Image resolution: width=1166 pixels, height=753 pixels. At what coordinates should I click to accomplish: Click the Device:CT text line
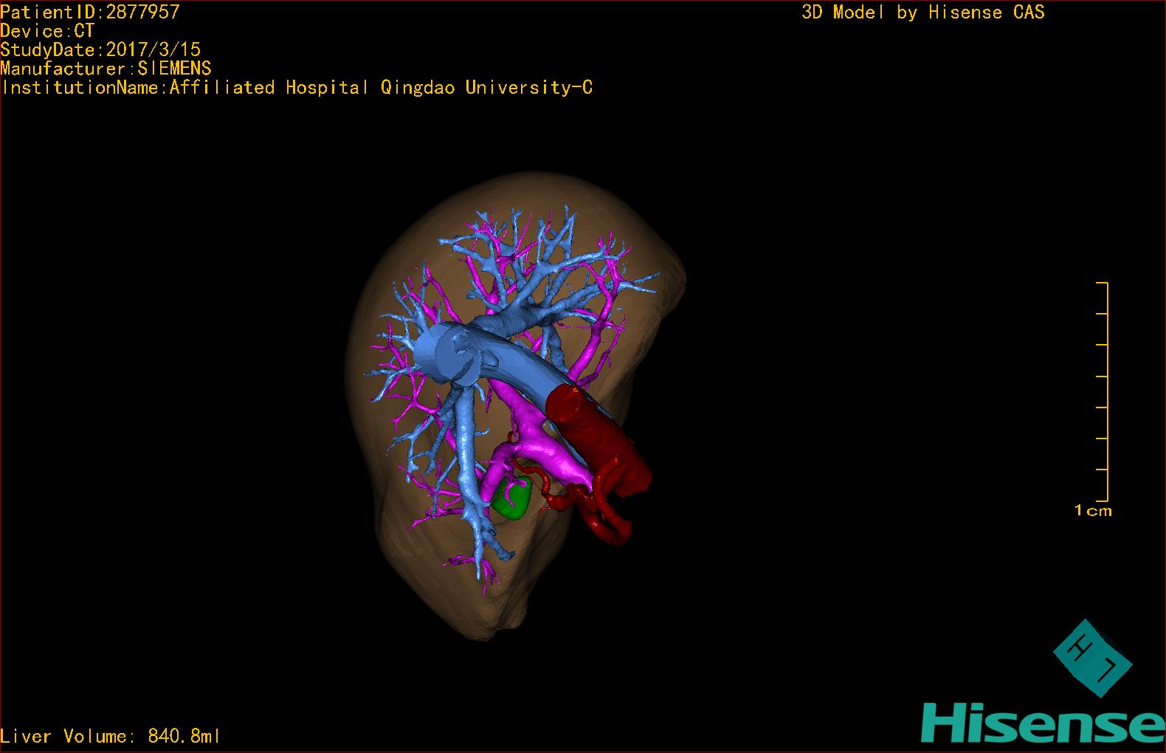[47, 31]
